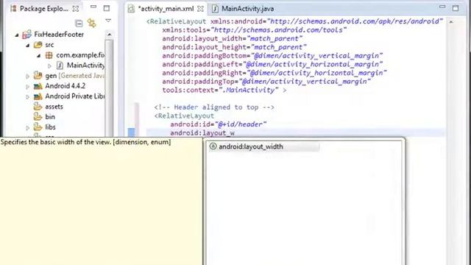Expand the MainActivity file node

49,66
